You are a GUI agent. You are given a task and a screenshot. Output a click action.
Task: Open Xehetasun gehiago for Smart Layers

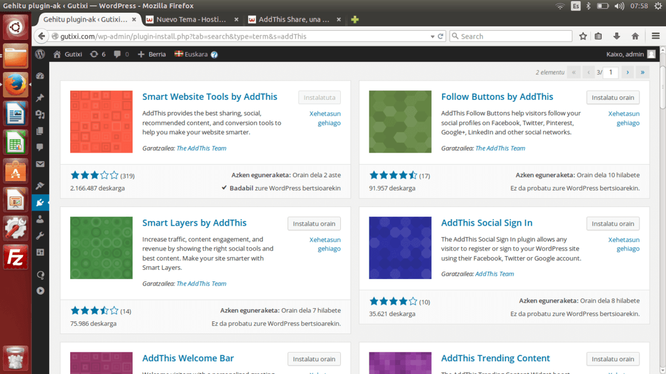pos(325,244)
